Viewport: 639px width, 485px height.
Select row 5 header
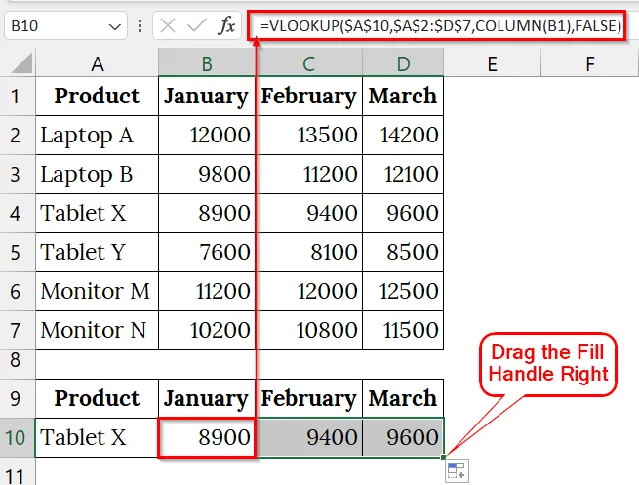click(17, 253)
